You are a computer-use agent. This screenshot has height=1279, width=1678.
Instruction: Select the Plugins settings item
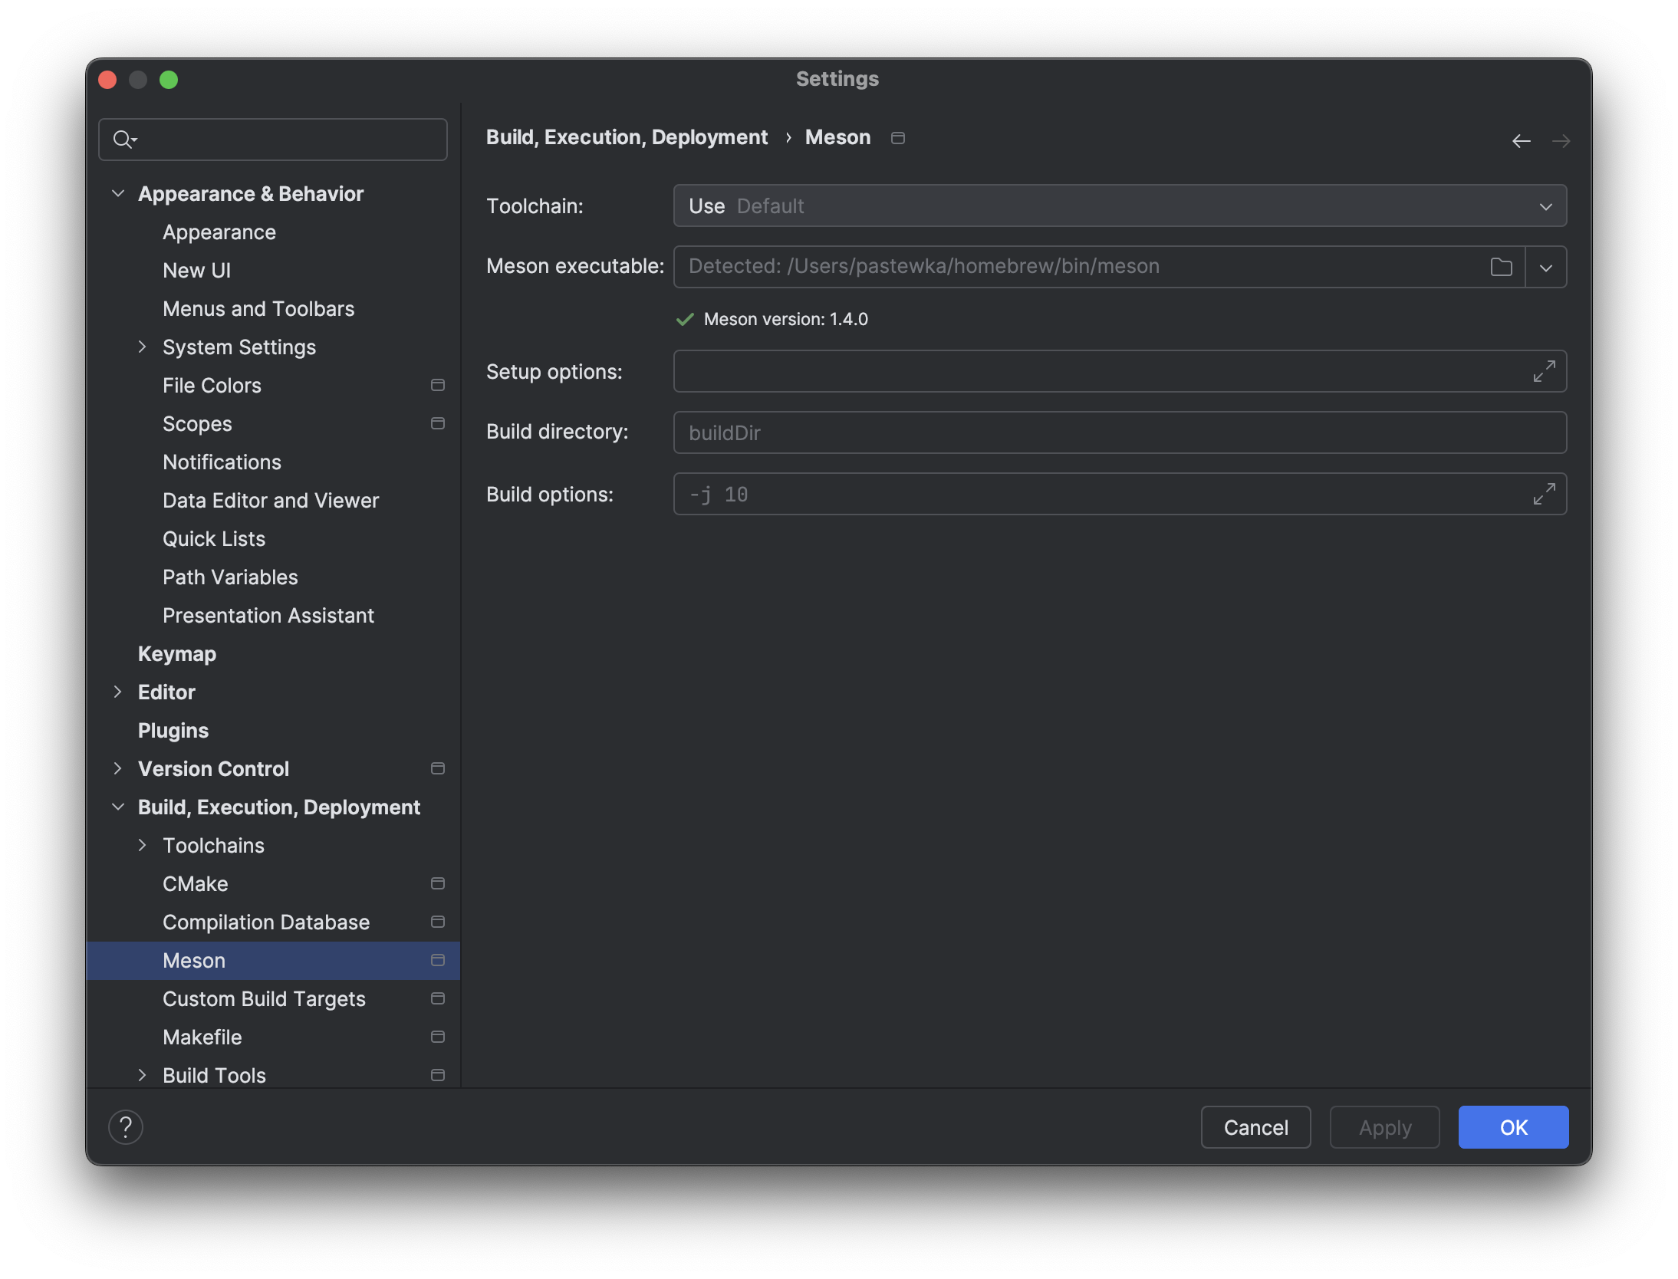point(172,729)
